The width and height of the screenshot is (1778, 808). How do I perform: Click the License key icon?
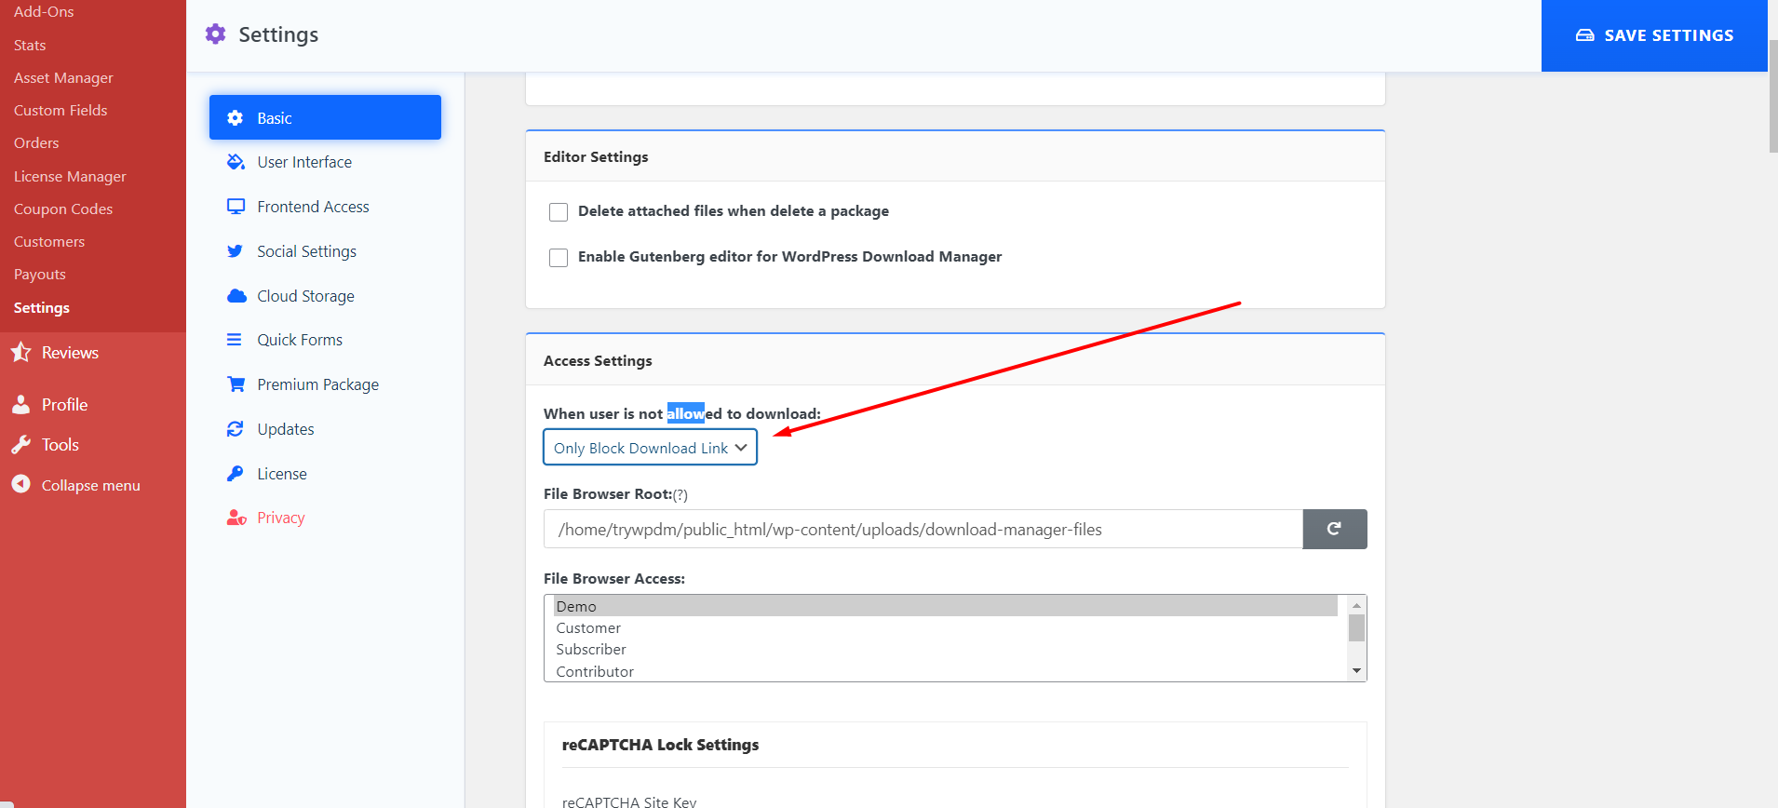tap(236, 474)
